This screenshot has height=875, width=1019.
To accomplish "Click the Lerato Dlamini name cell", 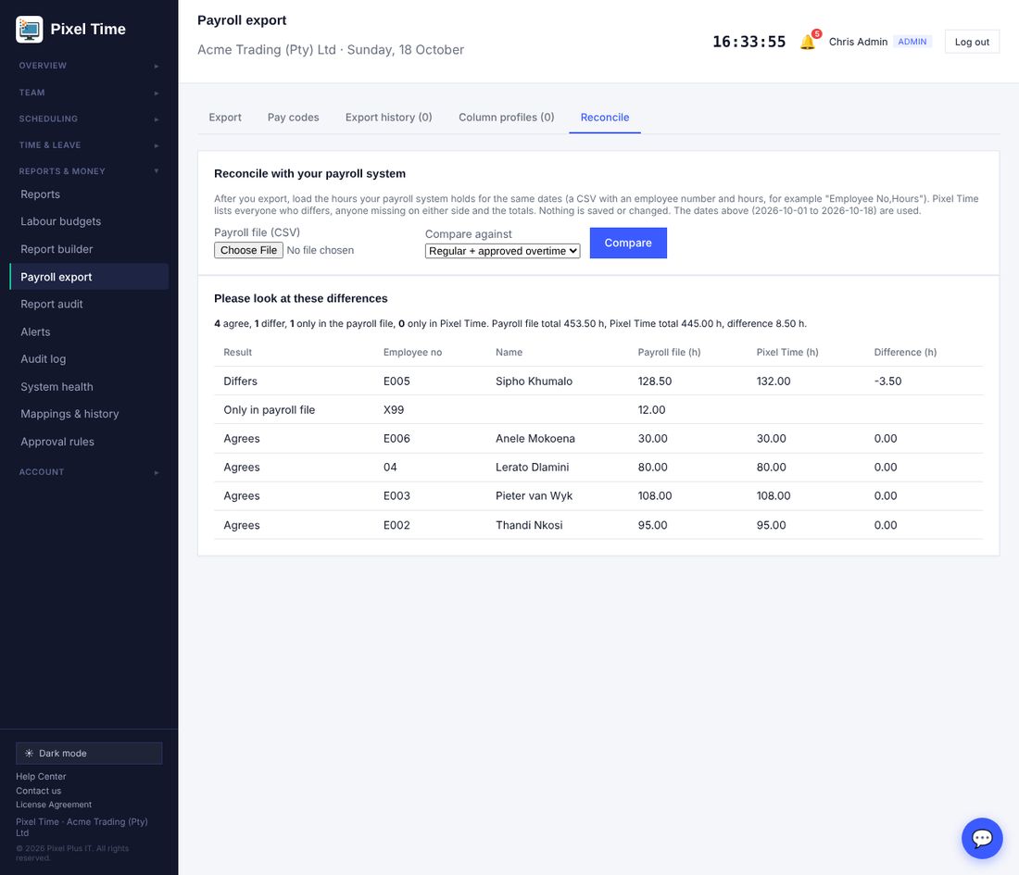I will point(532,467).
